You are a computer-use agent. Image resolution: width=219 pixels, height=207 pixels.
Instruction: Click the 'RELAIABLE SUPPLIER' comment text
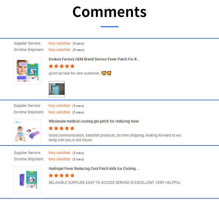(115, 183)
